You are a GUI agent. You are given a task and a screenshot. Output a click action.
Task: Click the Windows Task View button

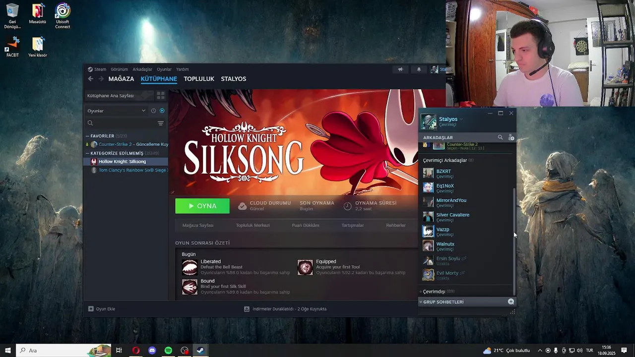(119, 351)
